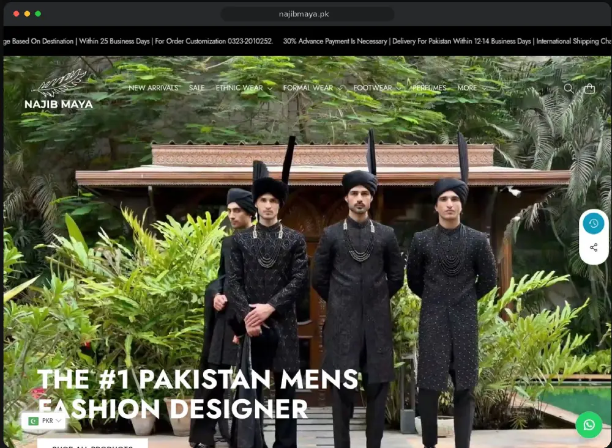Open New Arrivals menu item

(x=154, y=88)
